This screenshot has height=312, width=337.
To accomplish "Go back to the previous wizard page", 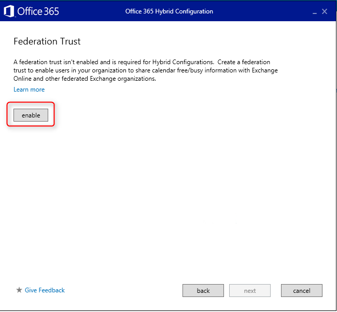I will click(203, 291).
